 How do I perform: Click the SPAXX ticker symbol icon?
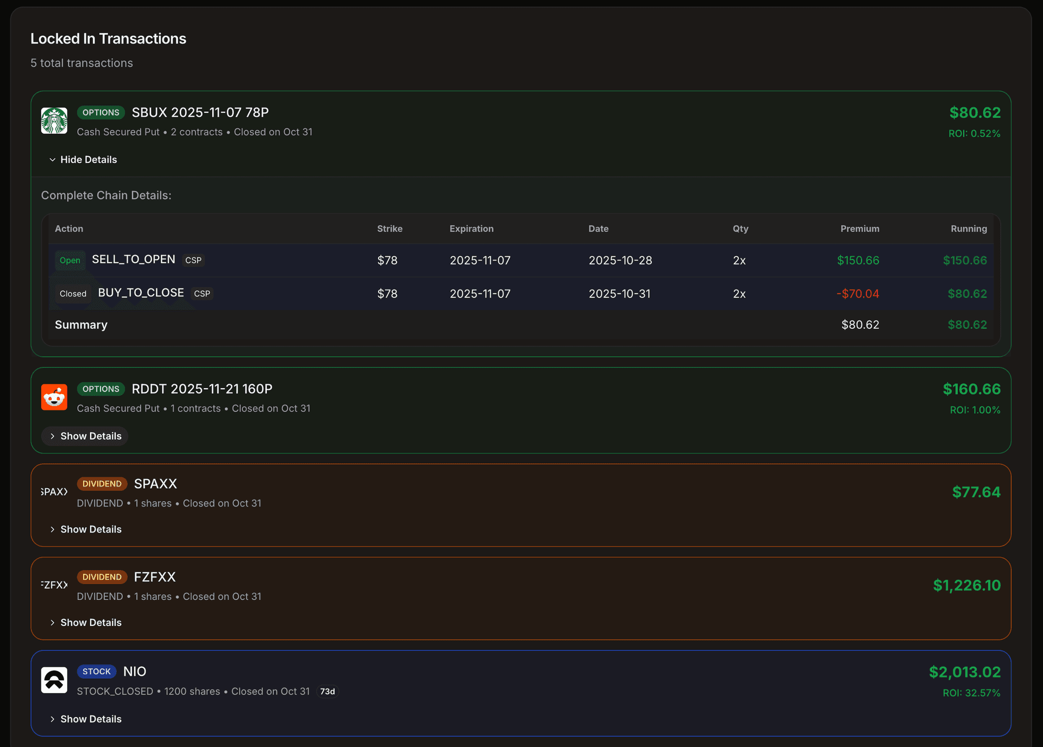(54, 492)
